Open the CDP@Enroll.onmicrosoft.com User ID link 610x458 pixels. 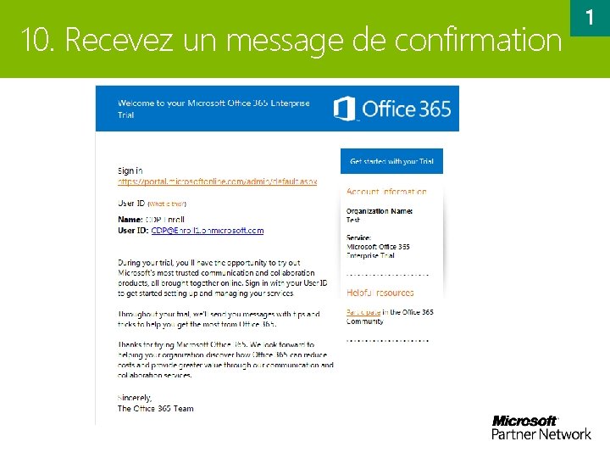207,231
